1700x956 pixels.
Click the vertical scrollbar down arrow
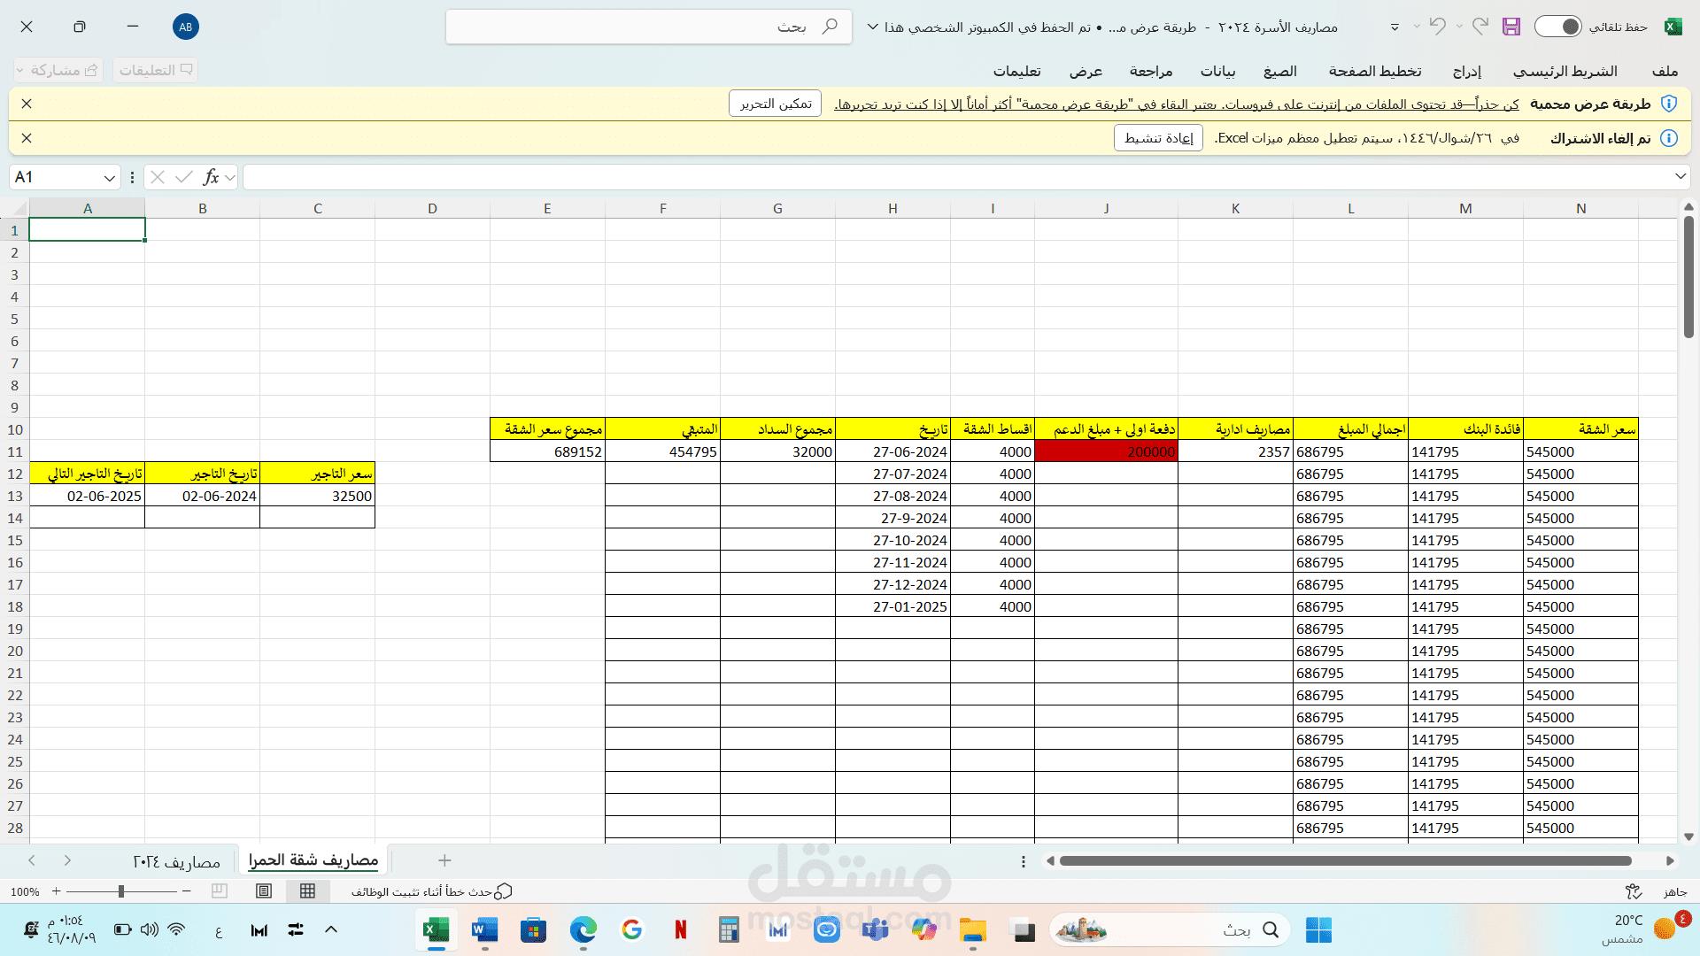coord(1688,836)
